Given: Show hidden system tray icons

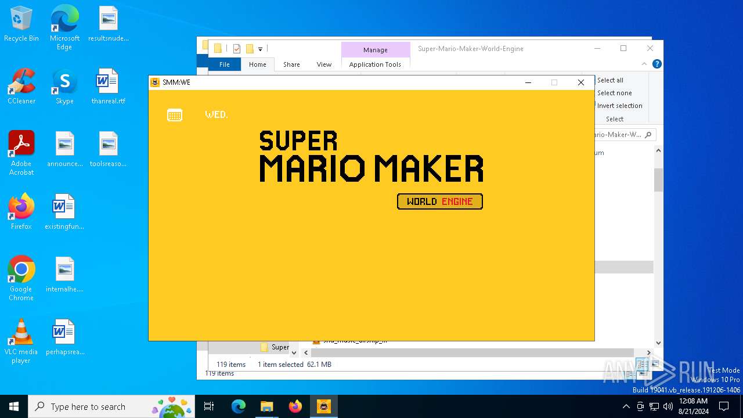Looking at the screenshot, I should click(626, 406).
